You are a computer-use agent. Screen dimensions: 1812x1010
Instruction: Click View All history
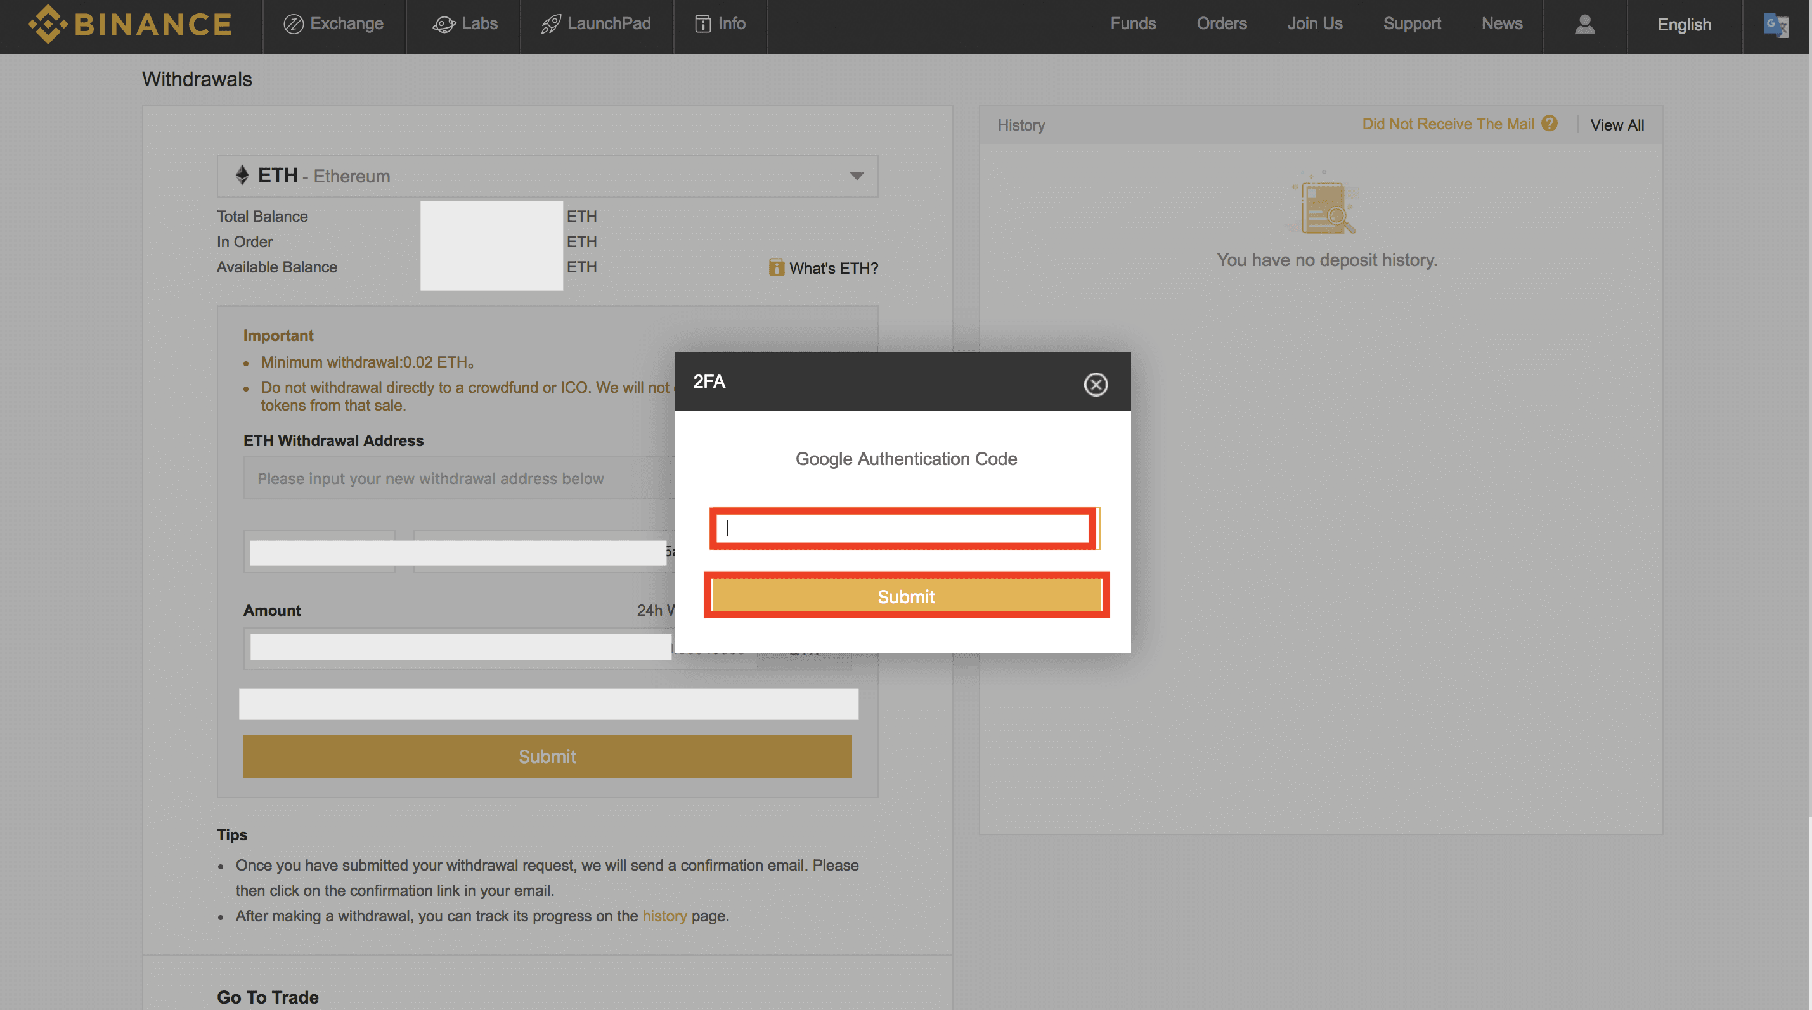[x=1617, y=125]
